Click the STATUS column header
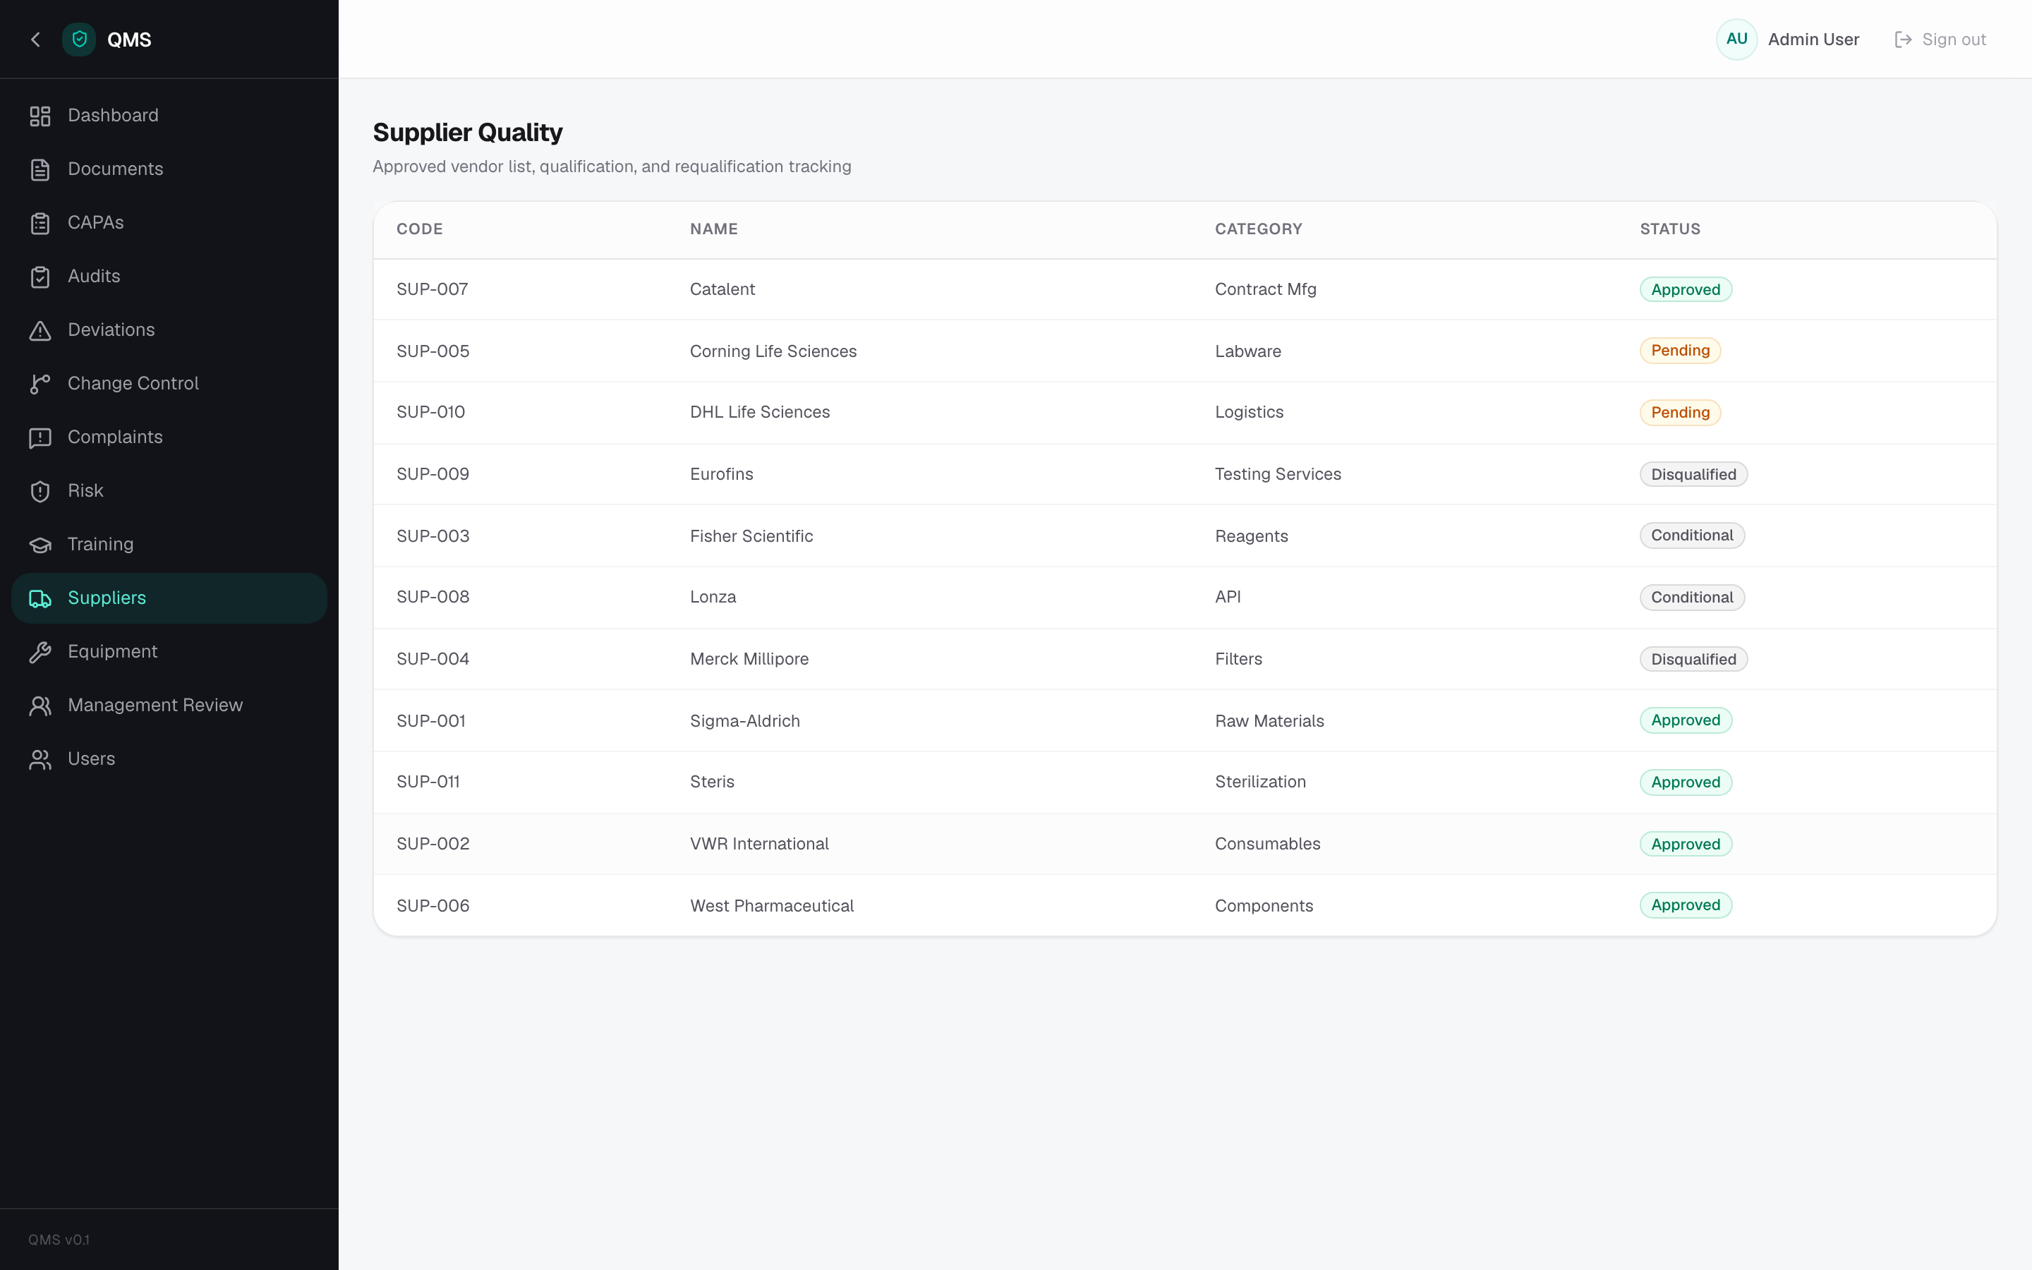2032x1270 pixels. (1669, 229)
